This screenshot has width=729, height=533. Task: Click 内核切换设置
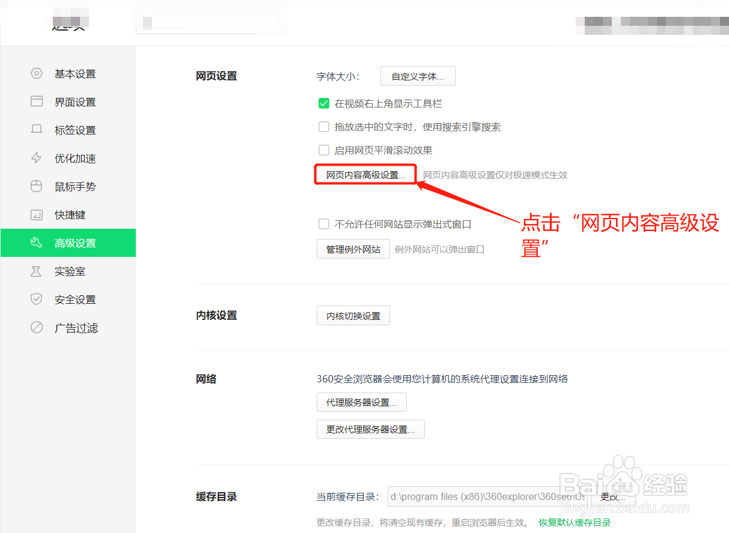point(353,315)
